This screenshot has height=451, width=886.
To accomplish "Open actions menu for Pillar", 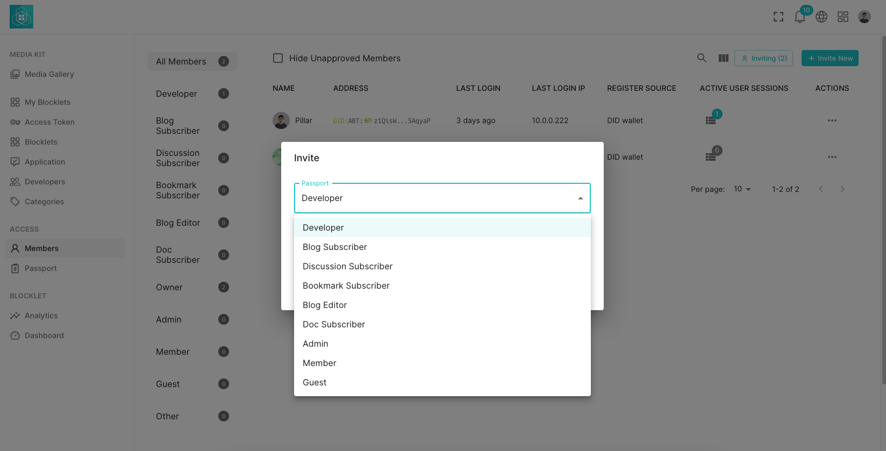I will coord(832,120).
